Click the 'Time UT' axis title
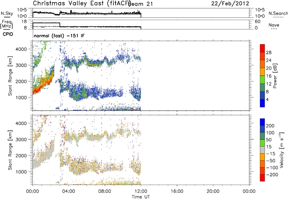 pyautogui.click(x=141, y=197)
